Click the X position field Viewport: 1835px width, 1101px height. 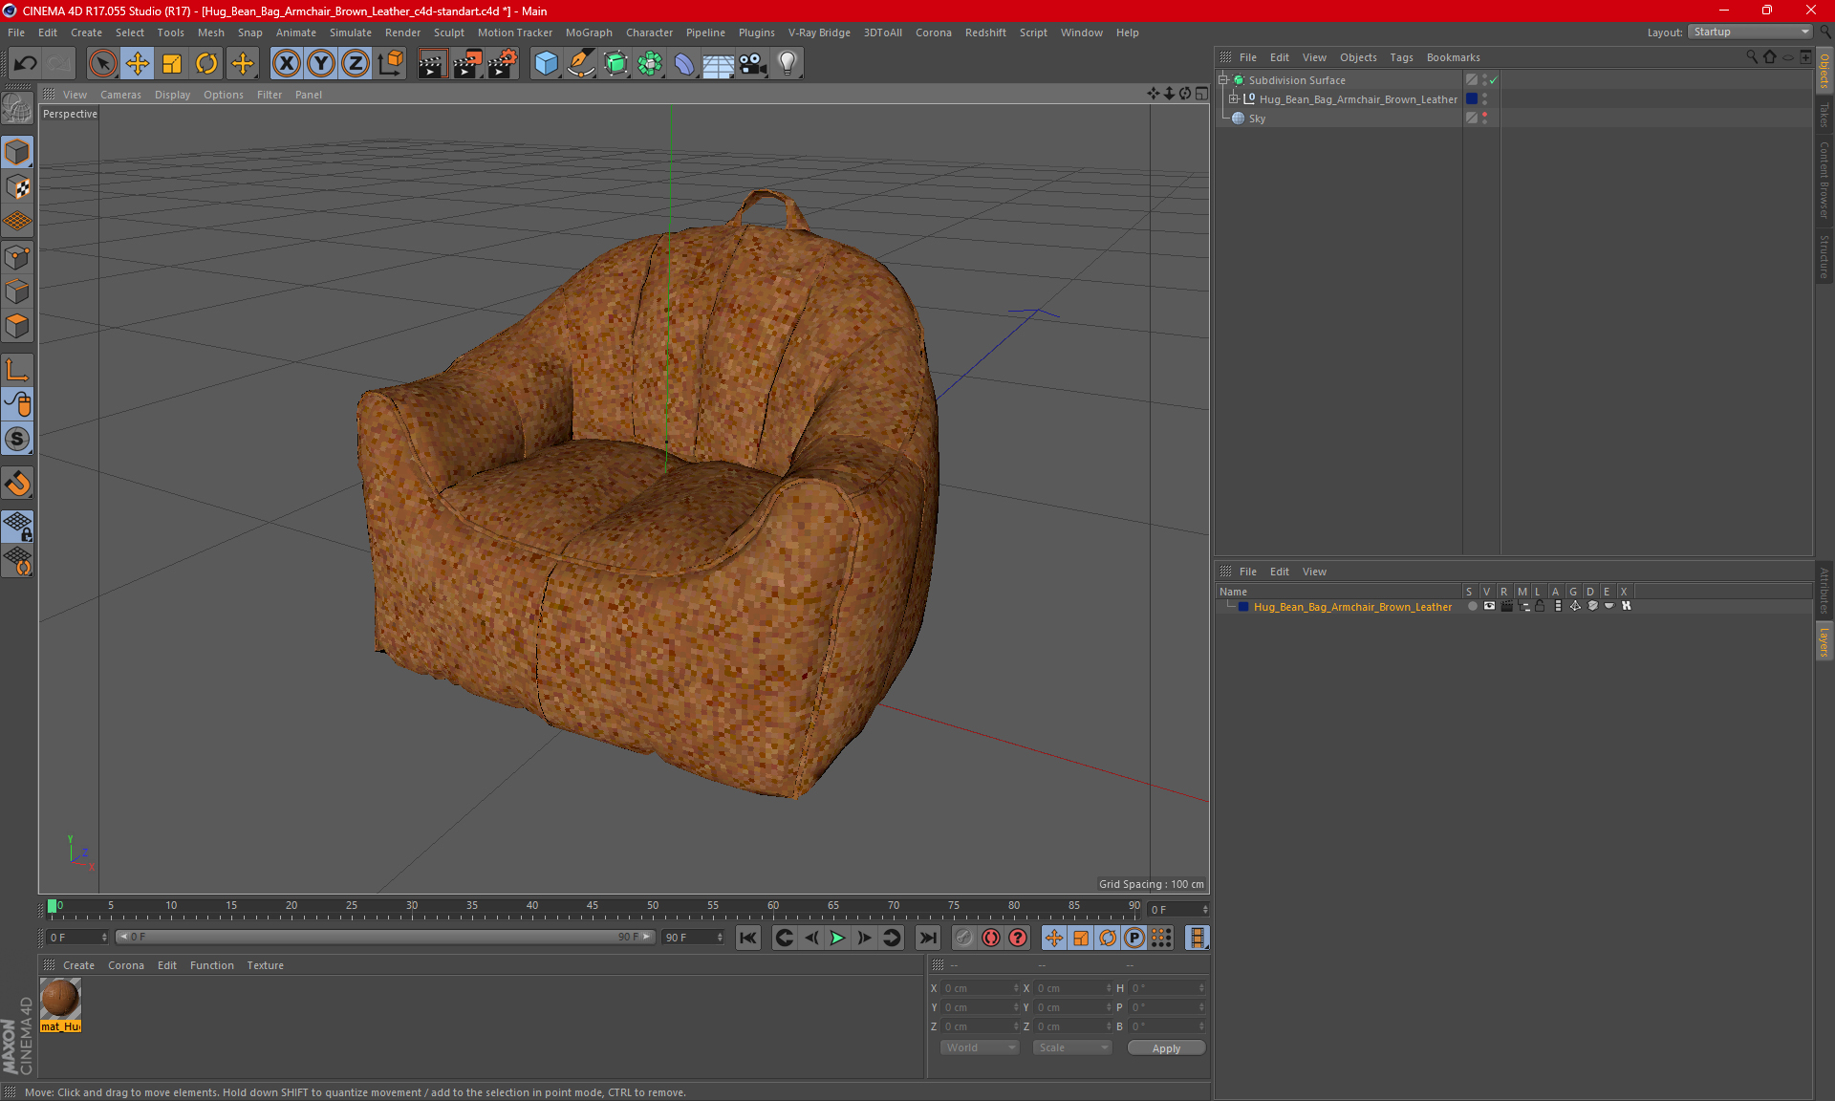coord(980,988)
